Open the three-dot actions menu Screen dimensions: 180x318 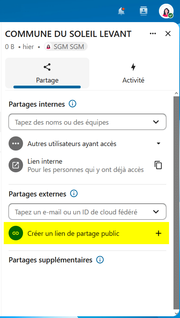(153, 34)
